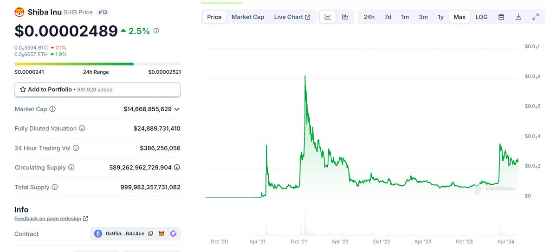Click the trading volume $386,256,056
Viewport: 557px width, 252px height.
[160, 148]
